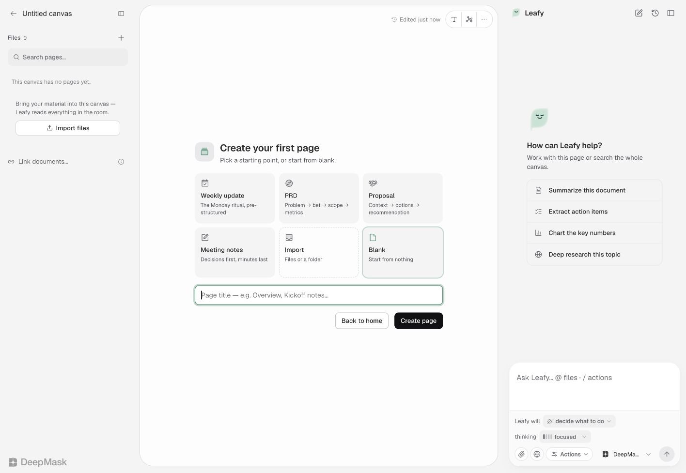Start a new Leafy chat
686x473 pixels.
click(x=639, y=13)
